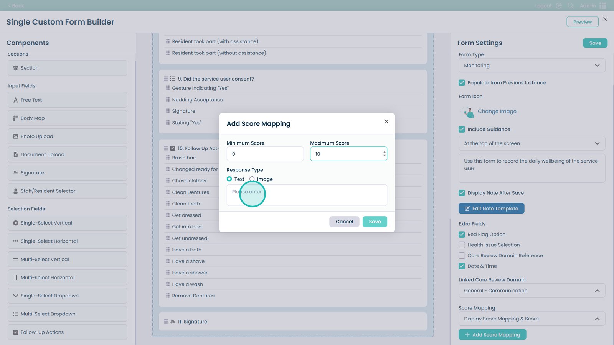Select the Single-Select Horizontal component
614x345 pixels.
68,241
